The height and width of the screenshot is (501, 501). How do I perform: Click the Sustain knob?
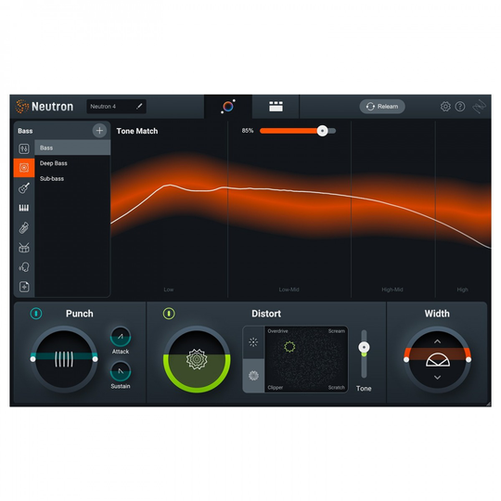point(121,371)
